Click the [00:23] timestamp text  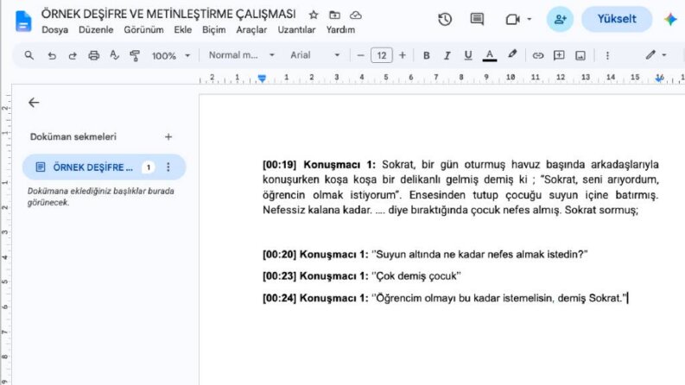280,276
